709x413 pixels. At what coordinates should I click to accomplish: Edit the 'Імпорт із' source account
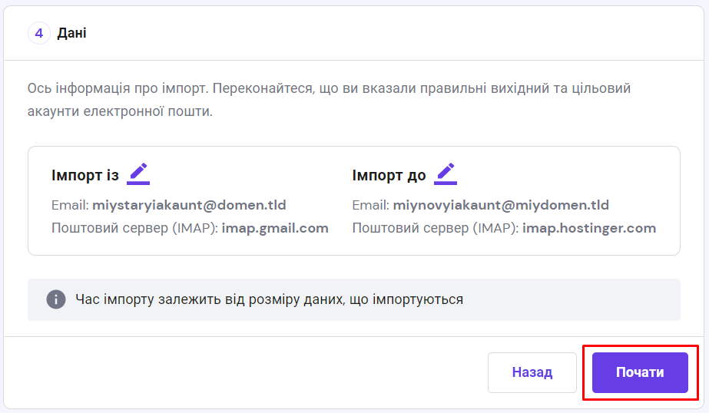138,174
